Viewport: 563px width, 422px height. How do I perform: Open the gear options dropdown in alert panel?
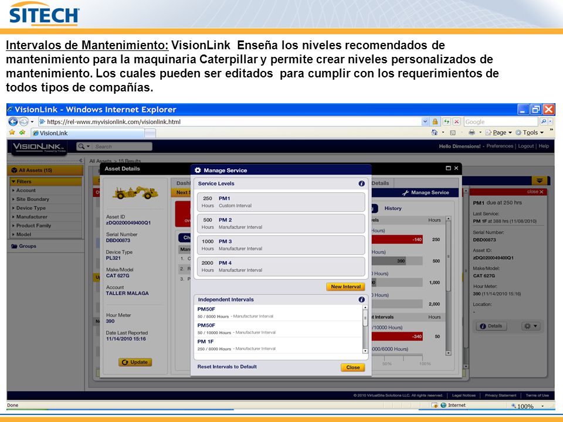[531, 326]
